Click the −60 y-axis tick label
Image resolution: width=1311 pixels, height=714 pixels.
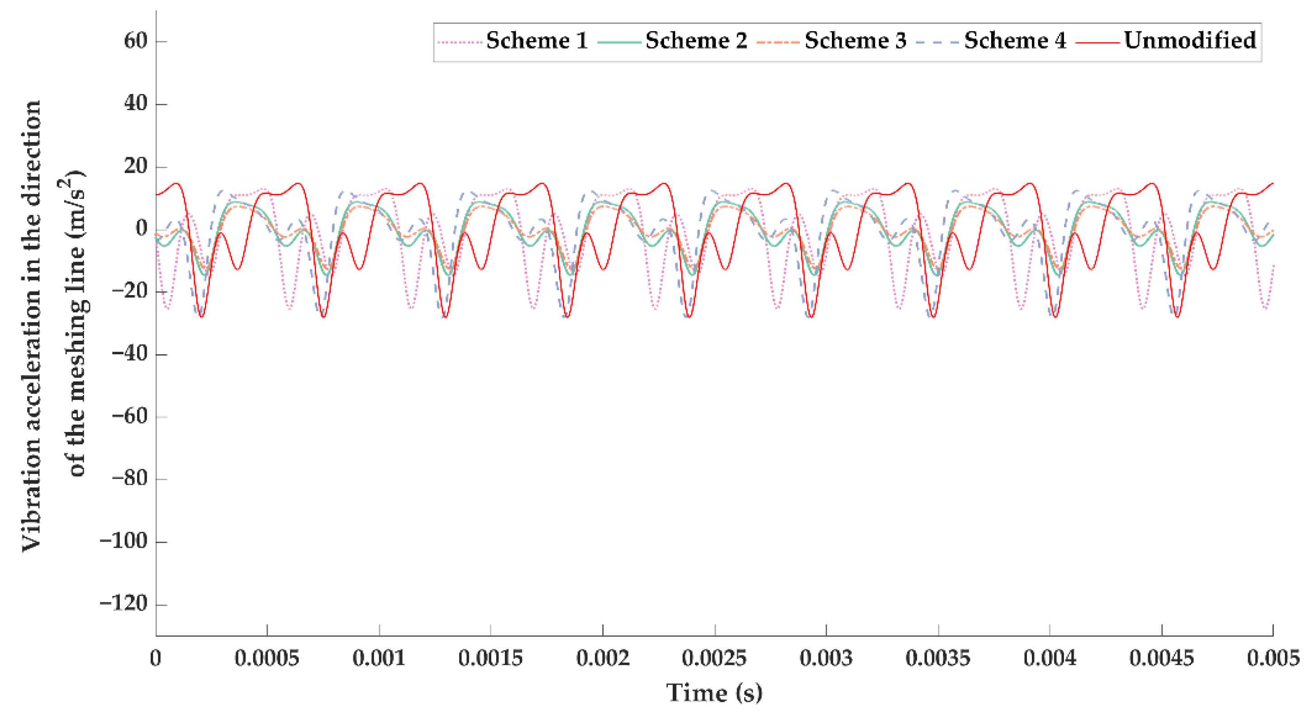point(129,417)
